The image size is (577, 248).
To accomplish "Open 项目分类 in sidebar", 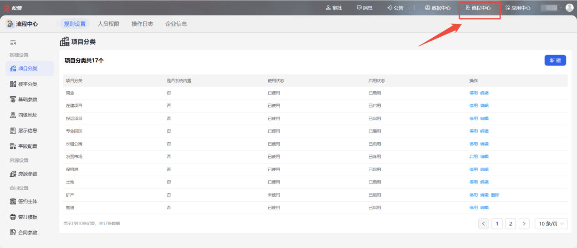I will coord(30,69).
